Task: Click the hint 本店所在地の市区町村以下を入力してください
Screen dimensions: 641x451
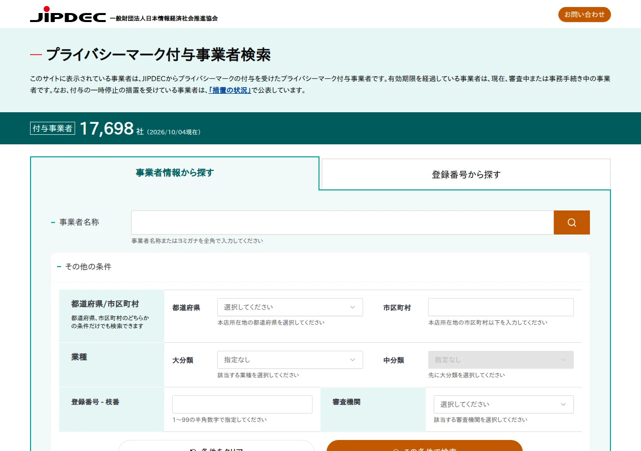Action: tap(488, 323)
